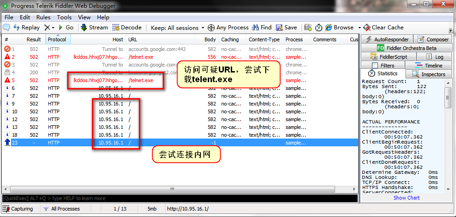Select session 4 lock icon
The image size is (456, 217).
click(7, 72)
